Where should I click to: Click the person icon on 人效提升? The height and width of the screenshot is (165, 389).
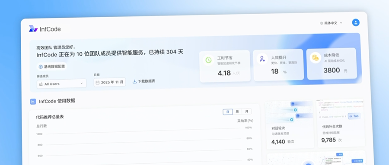[262, 59]
